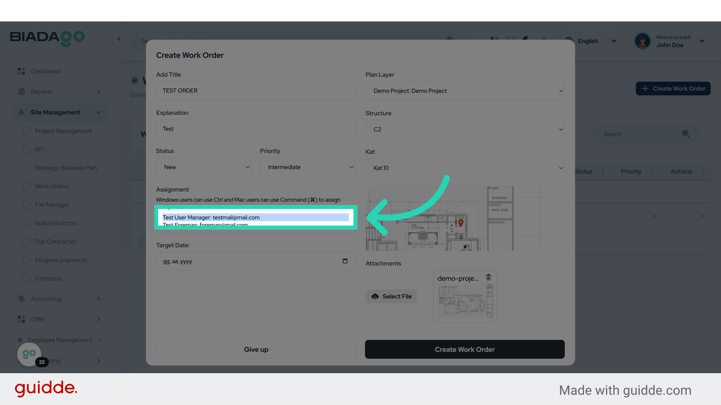This screenshot has width=721, height=405.
Task: Select the Contracts radio circle
Action: (26, 278)
